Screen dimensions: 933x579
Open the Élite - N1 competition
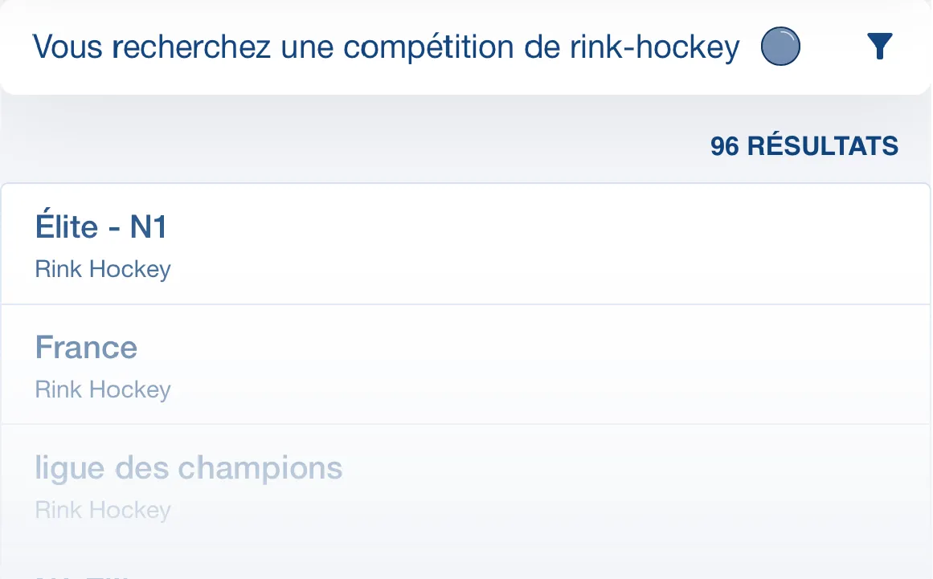coord(101,226)
